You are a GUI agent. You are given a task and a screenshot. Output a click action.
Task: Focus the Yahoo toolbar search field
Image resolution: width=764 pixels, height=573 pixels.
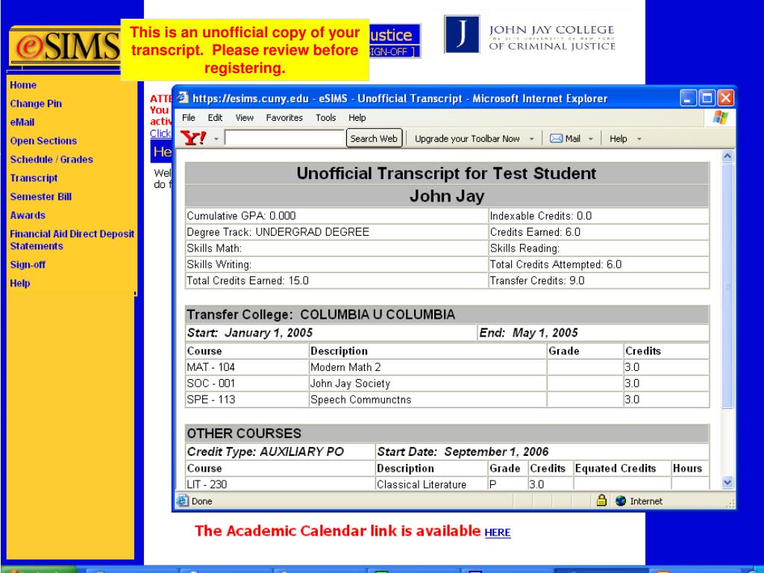click(x=284, y=138)
